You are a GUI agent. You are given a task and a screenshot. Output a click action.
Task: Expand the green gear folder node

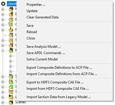(x=3, y=87)
